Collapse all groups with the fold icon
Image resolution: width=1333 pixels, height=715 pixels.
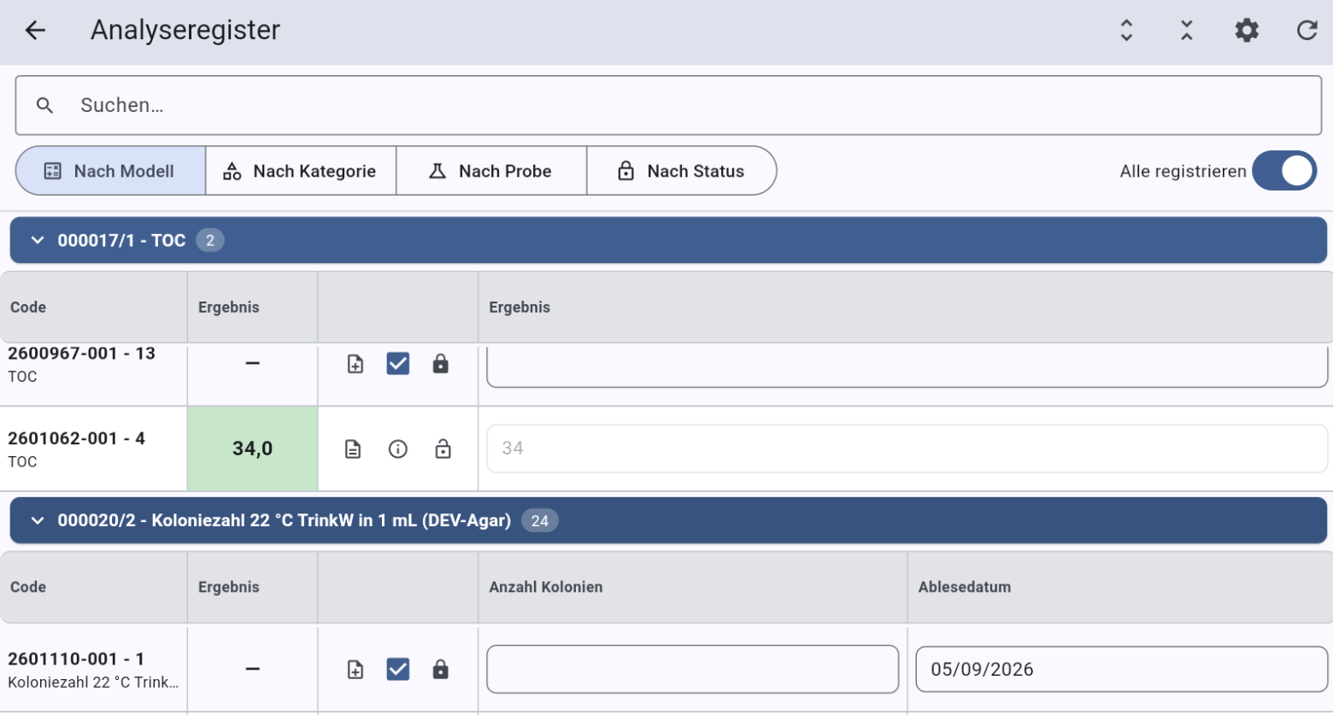click(1186, 31)
